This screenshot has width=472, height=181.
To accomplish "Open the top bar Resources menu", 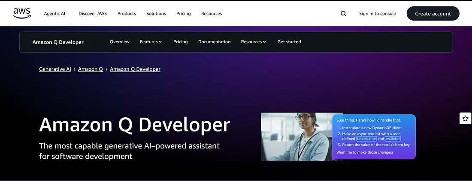I will click(x=212, y=14).
